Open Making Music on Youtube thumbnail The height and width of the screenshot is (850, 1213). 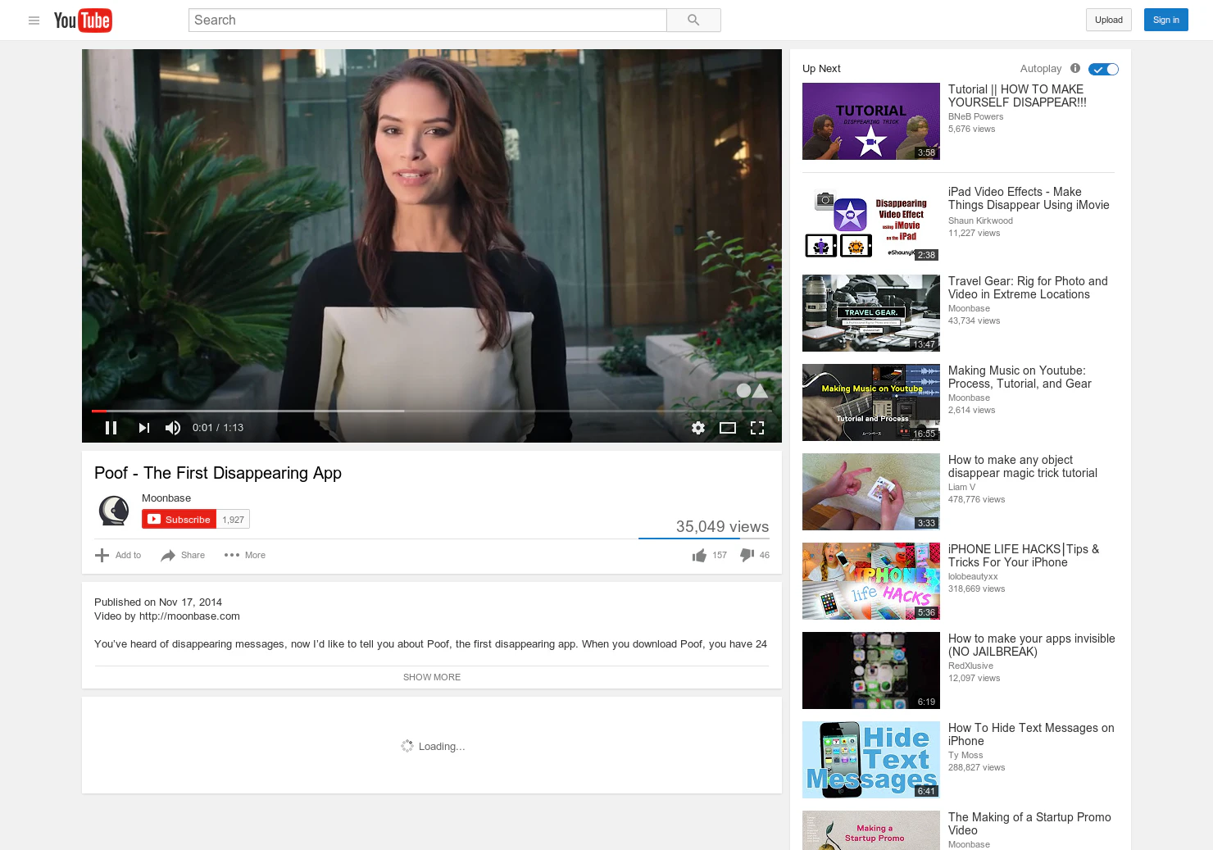pyautogui.click(x=871, y=402)
